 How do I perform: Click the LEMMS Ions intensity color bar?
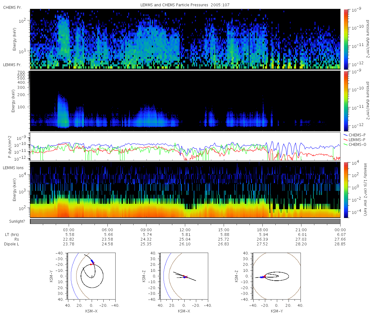346,190
